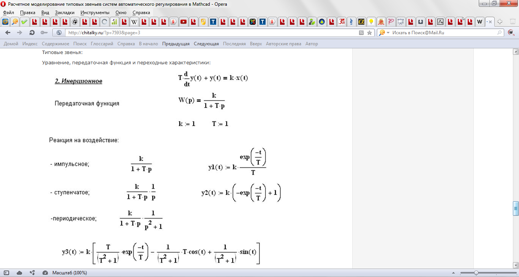Screen dimensions: 519x277
Task: Open the Вид menu
Action: (45, 13)
